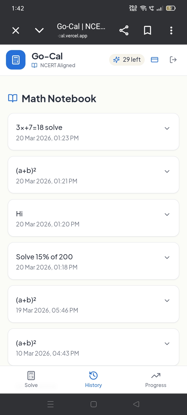This screenshot has height=415, width=187.
Task: Tap the 29 left credits badge
Action: coord(127,60)
